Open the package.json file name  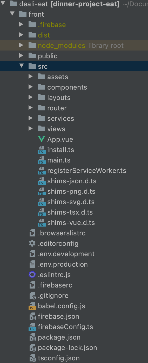coord(59,337)
